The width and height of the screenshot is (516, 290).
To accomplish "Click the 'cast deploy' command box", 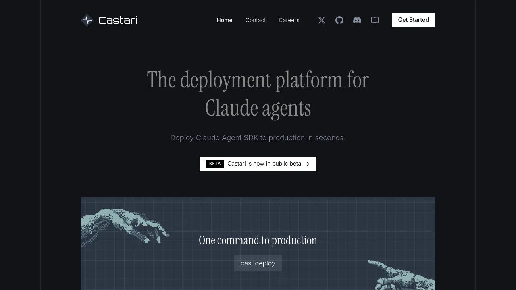I will pos(258,263).
